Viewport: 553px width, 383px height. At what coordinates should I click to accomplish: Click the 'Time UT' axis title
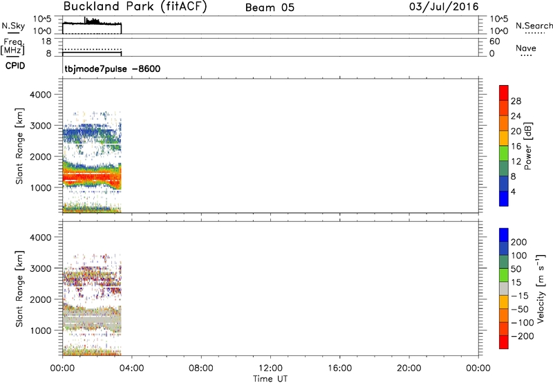pyautogui.click(x=270, y=378)
